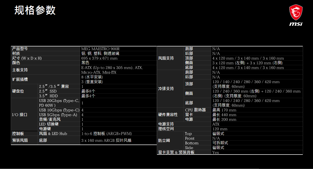The width and height of the screenshot is (313, 169).
Task: Click the "ATX" value in 电源支持 row
Action: click(216, 124)
